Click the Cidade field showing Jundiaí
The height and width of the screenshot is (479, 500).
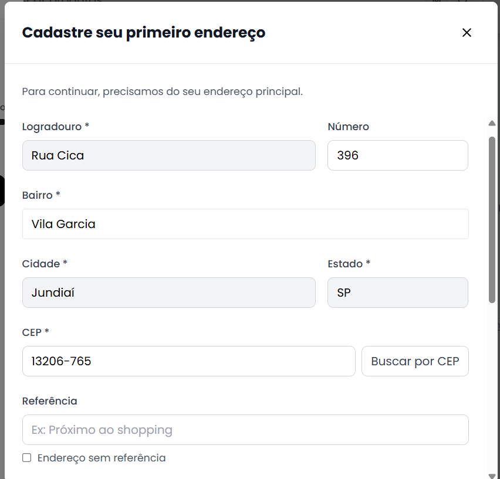pos(168,293)
